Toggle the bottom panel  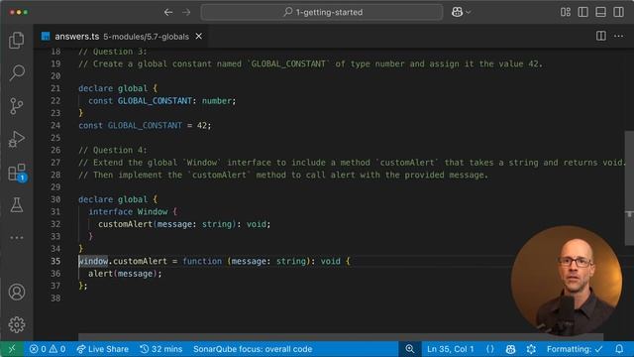(x=601, y=12)
